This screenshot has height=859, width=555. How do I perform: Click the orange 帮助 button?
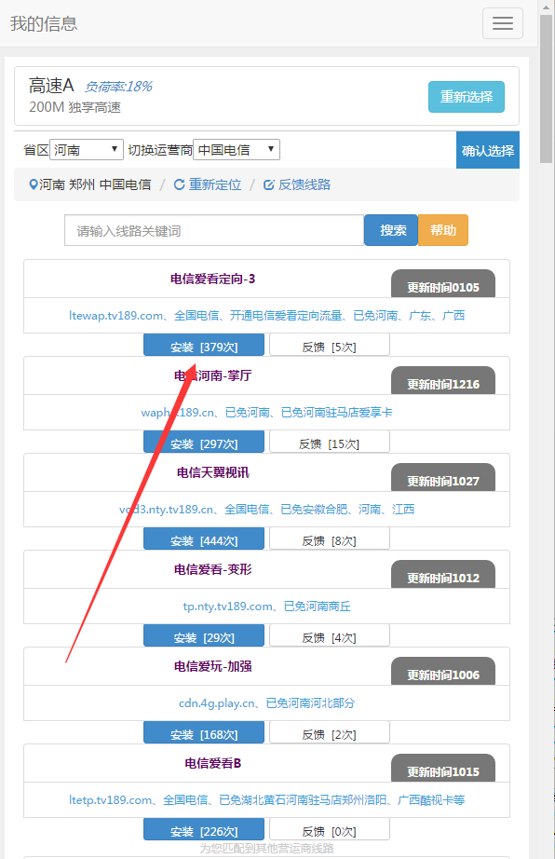(x=443, y=230)
